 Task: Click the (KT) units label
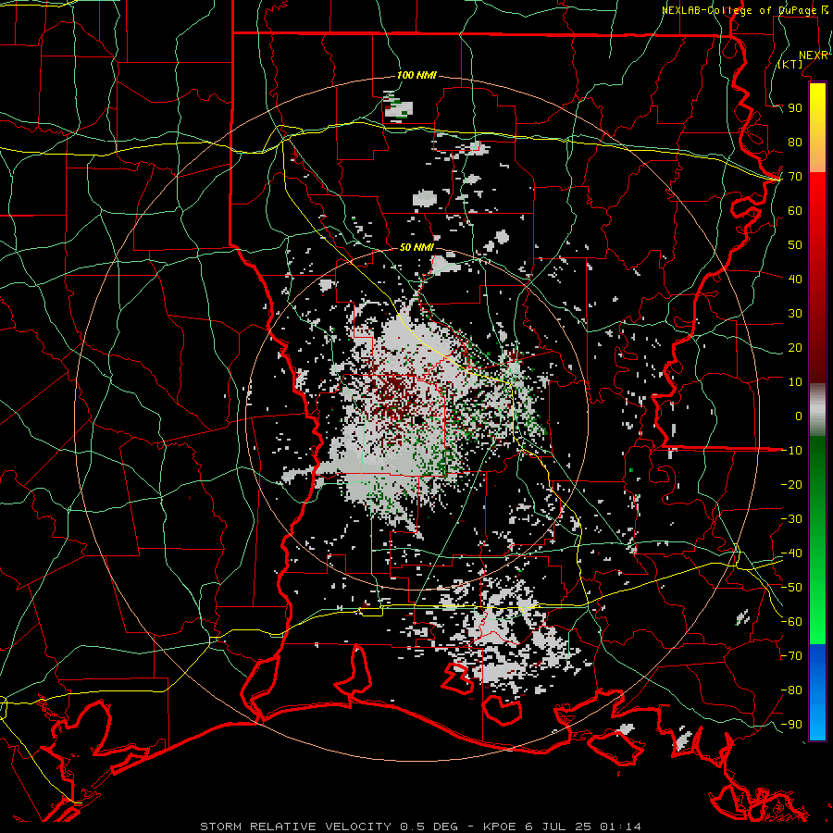pos(790,64)
